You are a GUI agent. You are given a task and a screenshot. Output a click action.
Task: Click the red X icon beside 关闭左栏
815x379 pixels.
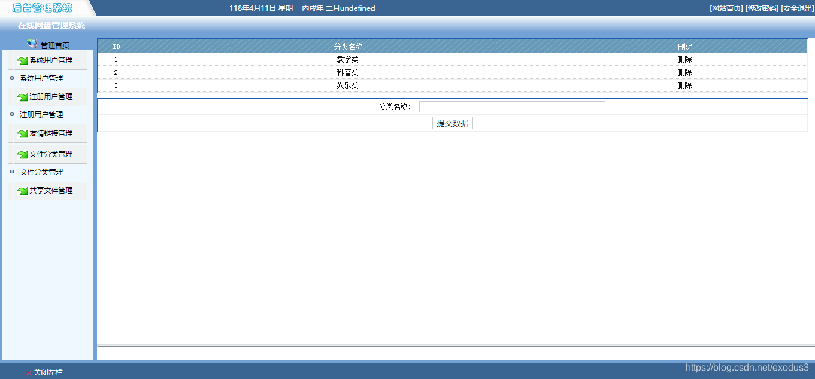(x=28, y=372)
